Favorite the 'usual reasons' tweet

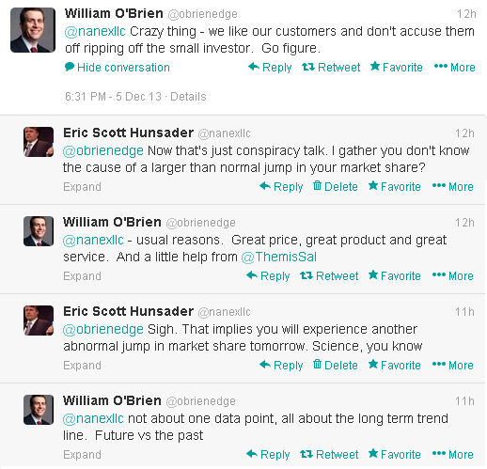tap(394, 275)
